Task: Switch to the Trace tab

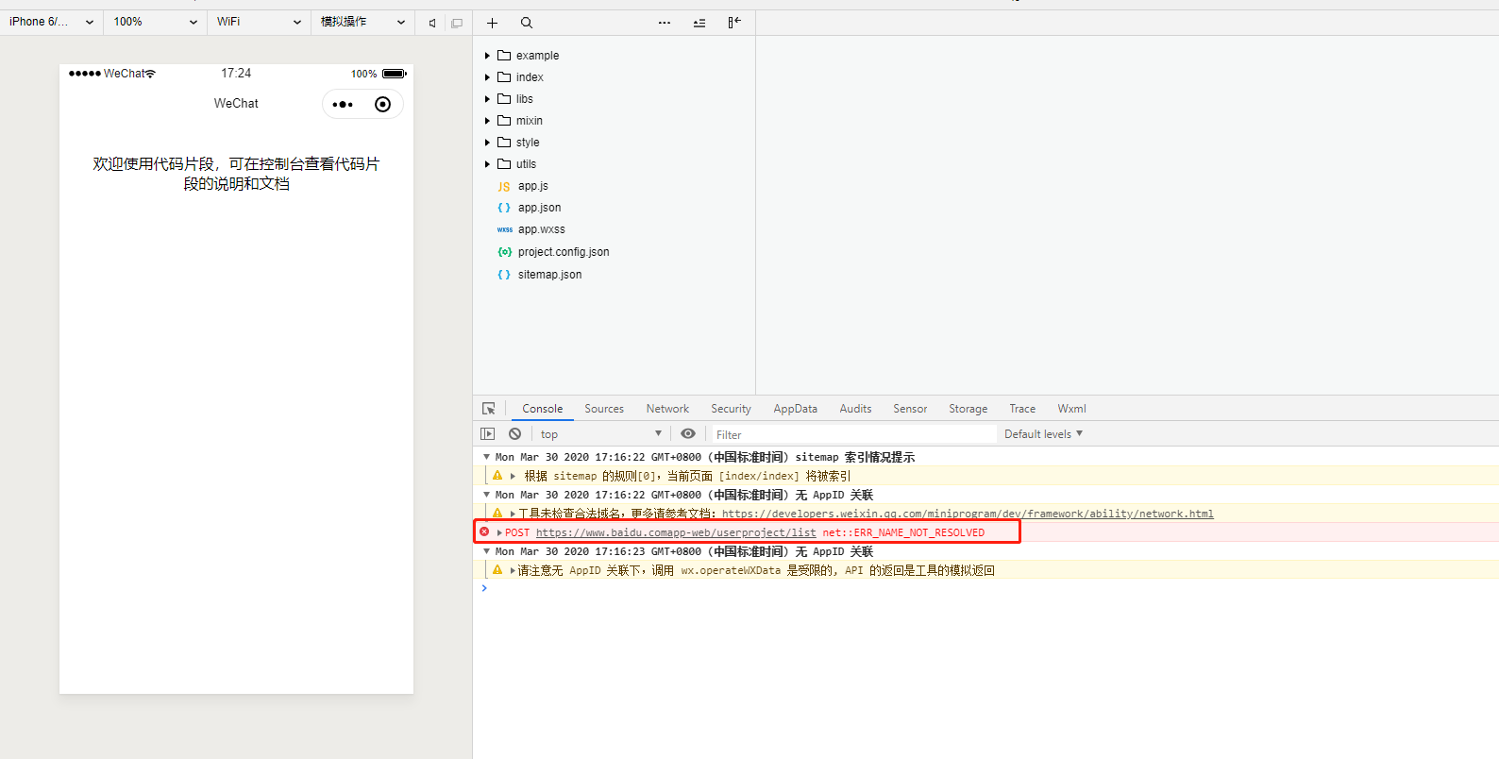Action: pos(1022,409)
